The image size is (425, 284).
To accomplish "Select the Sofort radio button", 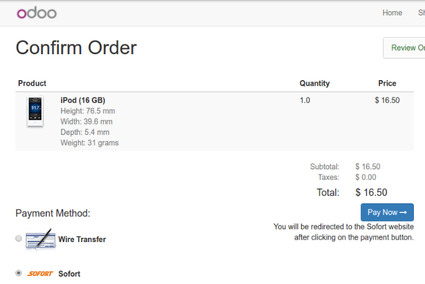I will tap(18, 273).
